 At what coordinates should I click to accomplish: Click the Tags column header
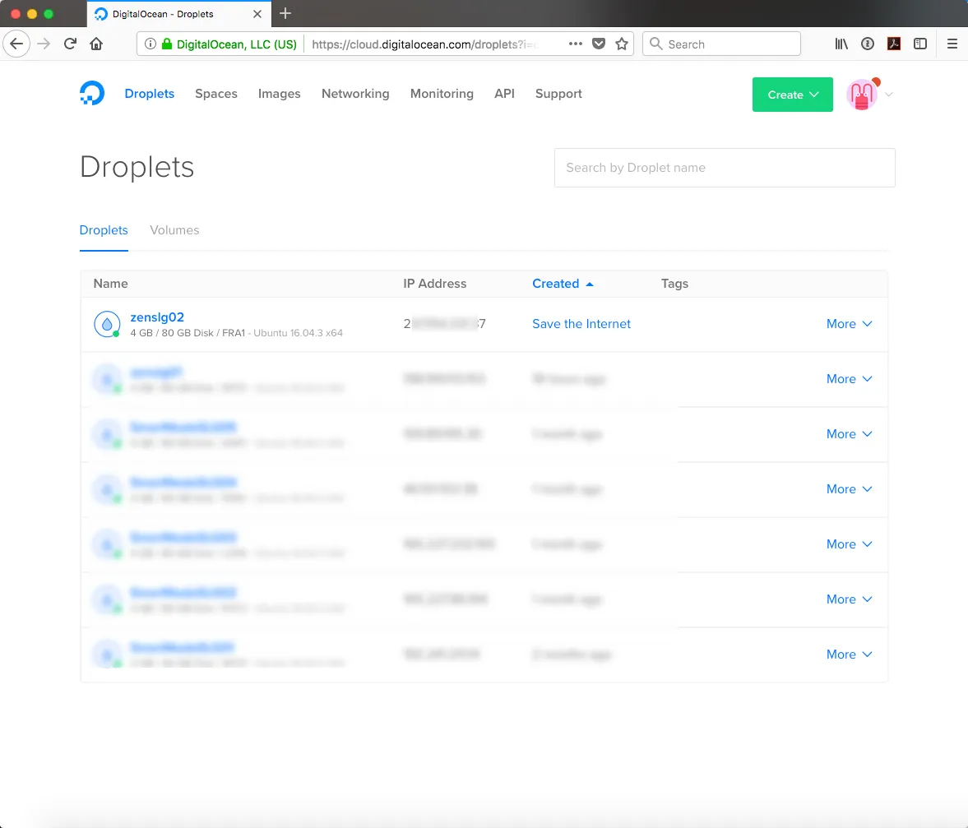pyautogui.click(x=674, y=284)
